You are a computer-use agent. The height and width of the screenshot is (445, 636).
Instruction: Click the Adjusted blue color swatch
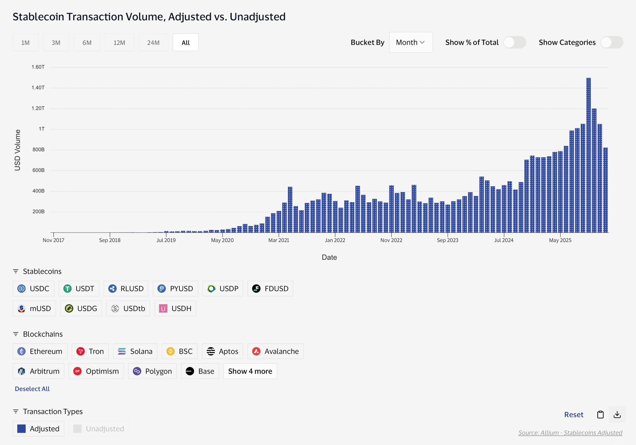click(x=22, y=428)
